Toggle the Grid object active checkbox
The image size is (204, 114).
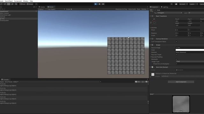pyautogui.click(x=155, y=10)
